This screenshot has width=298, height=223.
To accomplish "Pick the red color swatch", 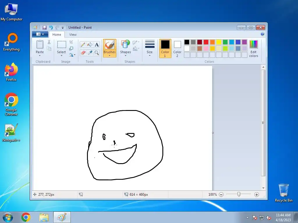I will tap(206, 42).
